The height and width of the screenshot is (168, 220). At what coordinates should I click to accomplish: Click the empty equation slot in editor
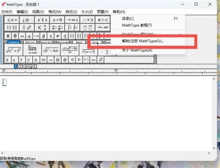(x=5, y=82)
